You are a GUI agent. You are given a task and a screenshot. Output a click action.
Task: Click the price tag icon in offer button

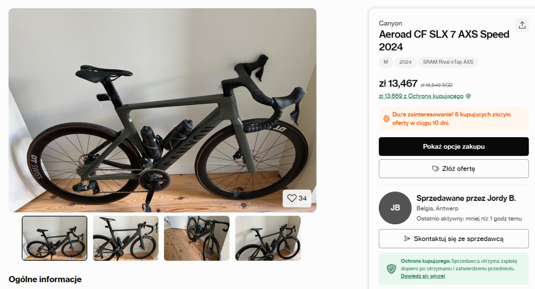point(435,169)
